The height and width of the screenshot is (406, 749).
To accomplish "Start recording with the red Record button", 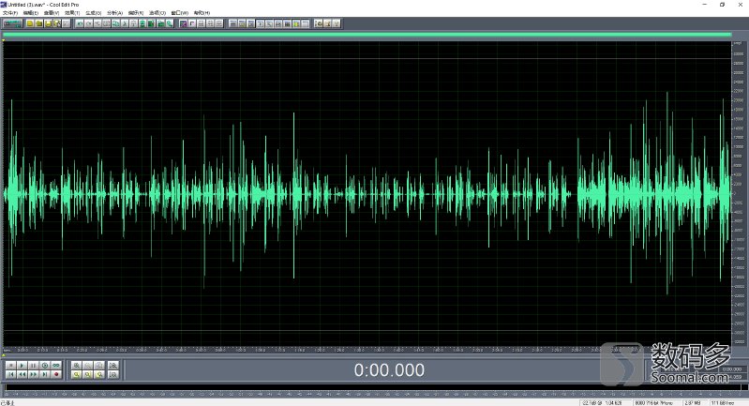I will pyautogui.click(x=56, y=374).
